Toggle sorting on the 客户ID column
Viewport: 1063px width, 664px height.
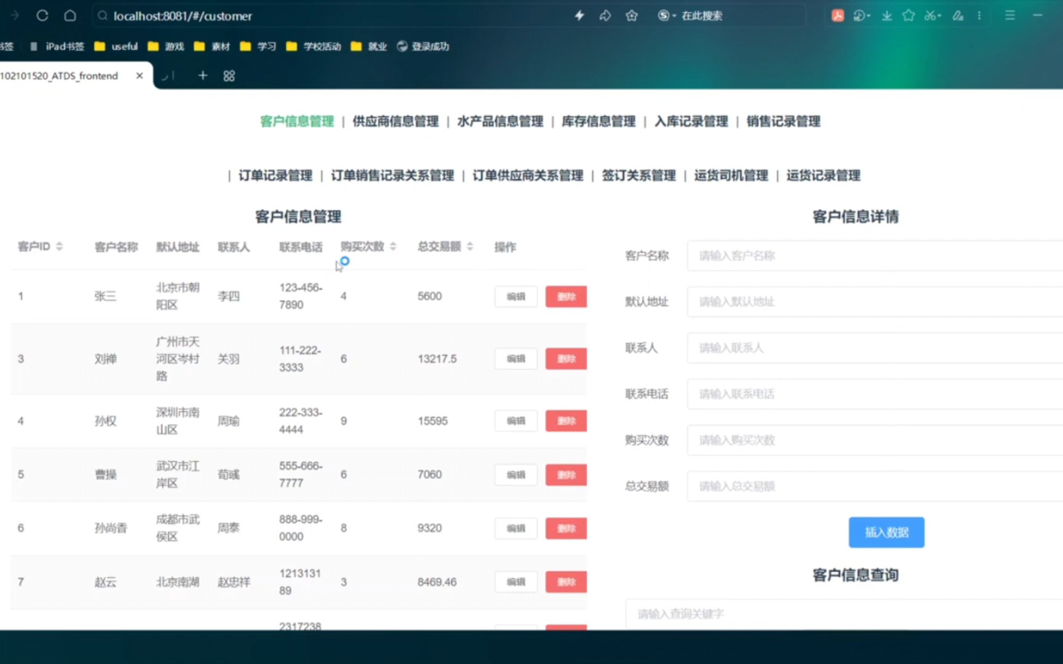(x=60, y=247)
